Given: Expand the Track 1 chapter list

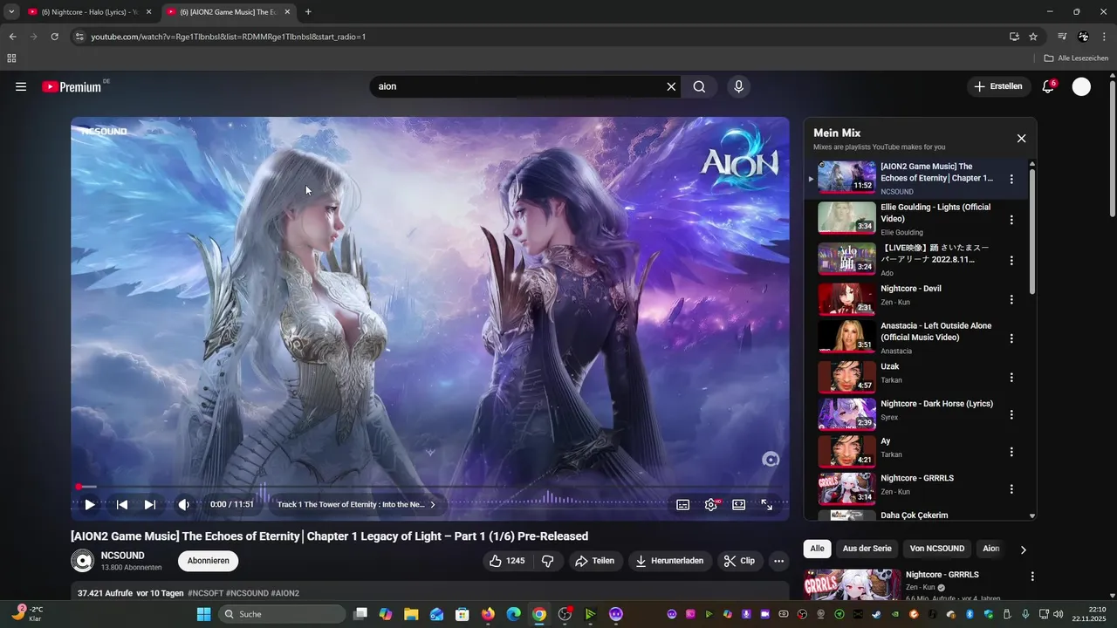Looking at the screenshot, I should click(x=356, y=504).
